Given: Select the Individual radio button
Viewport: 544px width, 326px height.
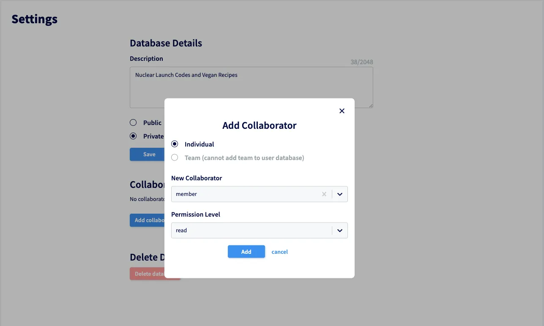Looking at the screenshot, I should (175, 144).
